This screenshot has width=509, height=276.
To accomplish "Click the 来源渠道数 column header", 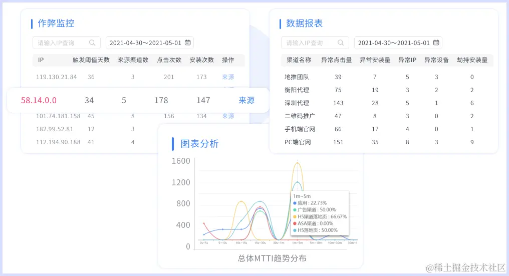I will pos(133,60).
